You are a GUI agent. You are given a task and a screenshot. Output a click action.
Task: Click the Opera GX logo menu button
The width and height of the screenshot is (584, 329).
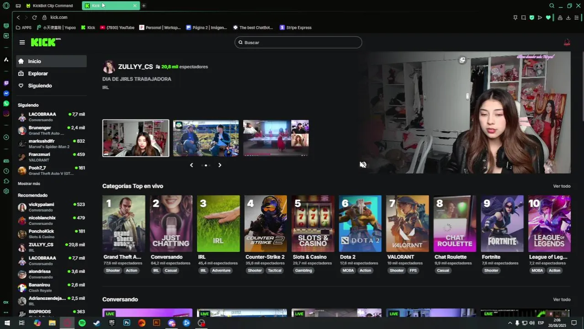(6, 5)
